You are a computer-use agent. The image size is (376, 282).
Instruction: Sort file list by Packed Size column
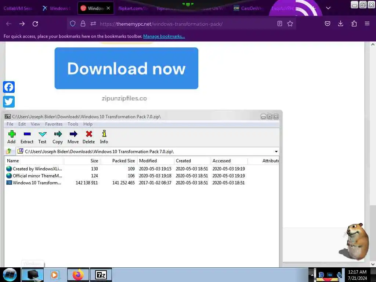click(119, 161)
